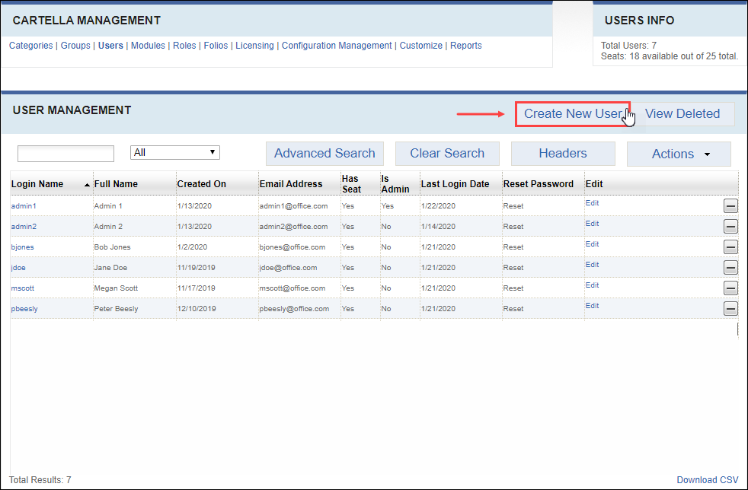Edit the admin2 user
This screenshot has height=490, width=748.
[x=592, y=224]
